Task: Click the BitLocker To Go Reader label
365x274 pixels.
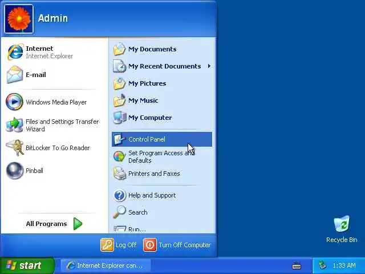Action: click(x=58, y=148)
